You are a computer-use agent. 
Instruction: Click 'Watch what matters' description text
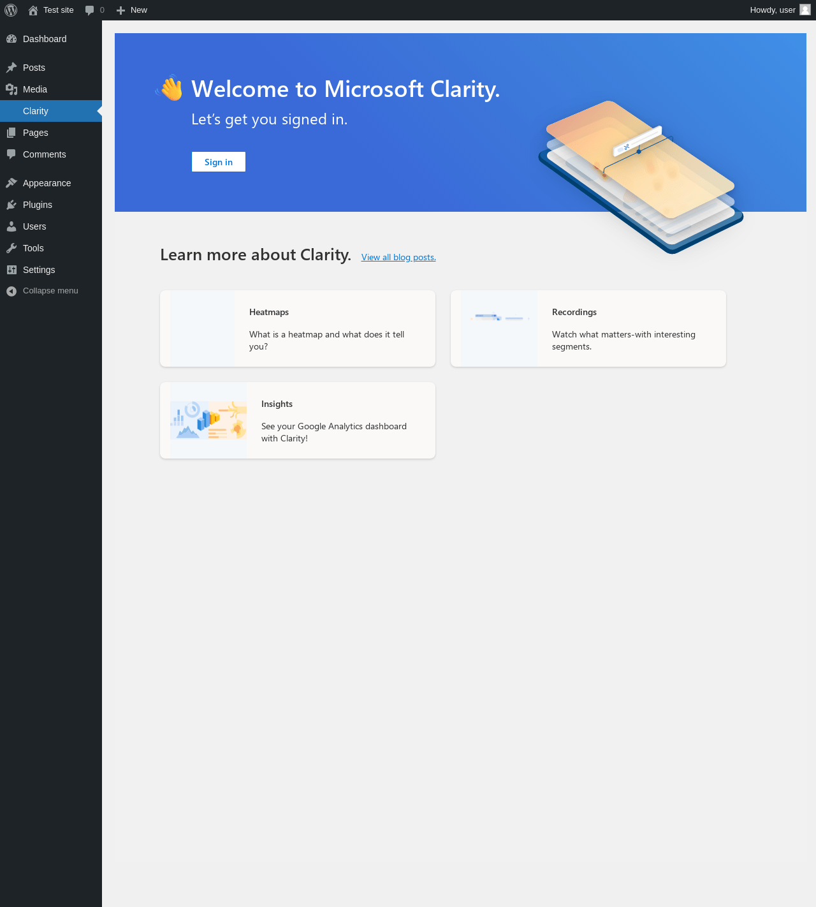623,341
